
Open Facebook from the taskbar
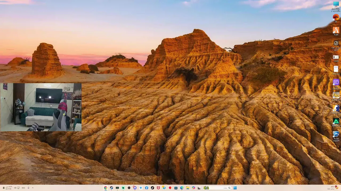point(147,188)
